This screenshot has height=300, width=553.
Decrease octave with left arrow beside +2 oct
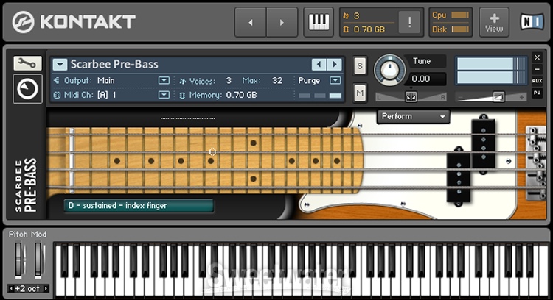[x=11, y=289]
